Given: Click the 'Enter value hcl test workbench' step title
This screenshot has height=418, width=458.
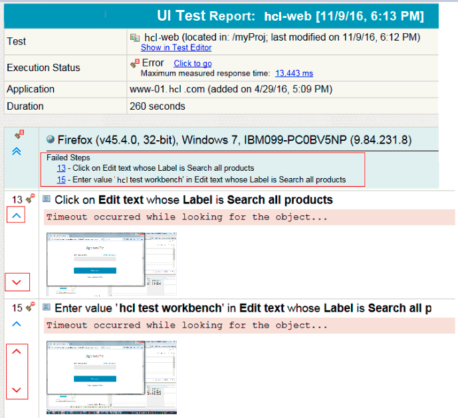Looking at the screenshot, I should pyautogui.click(x=243, y=308).
